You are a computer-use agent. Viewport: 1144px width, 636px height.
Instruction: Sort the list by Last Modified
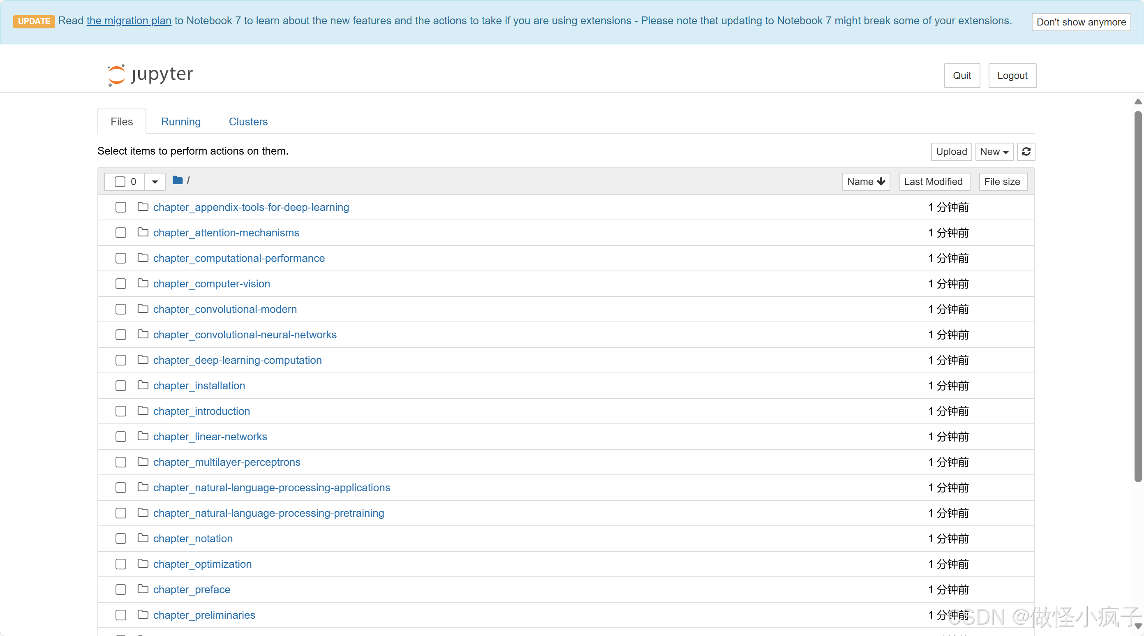pos(934,182)
